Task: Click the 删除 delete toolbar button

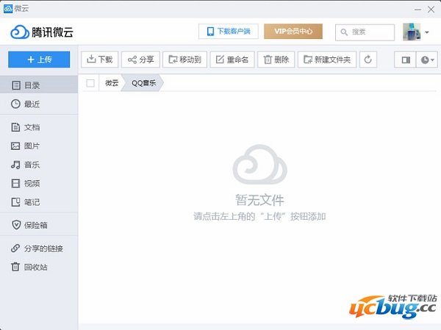Action: pos(276,60)
